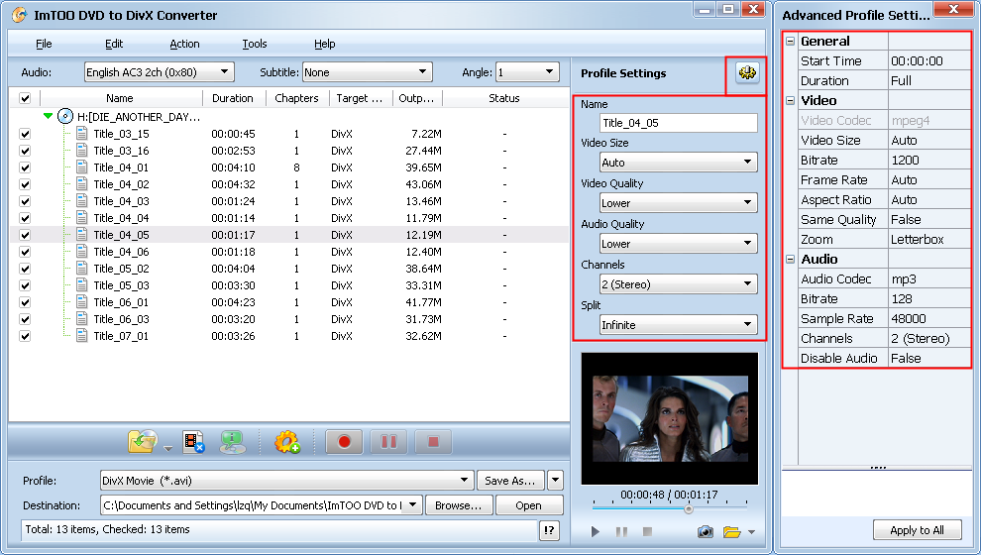
Task: Open the Subtitle dropdown
Action: click(x=368, y=72)
